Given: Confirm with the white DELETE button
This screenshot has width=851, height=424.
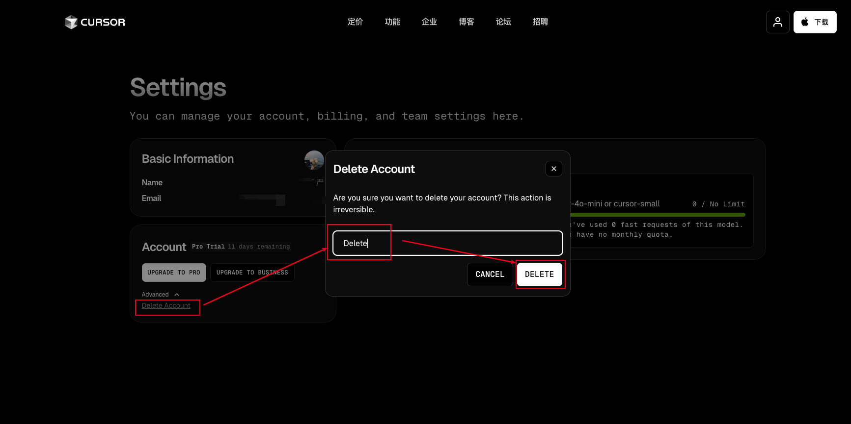Looking at the screenshot, I should [539, 274].
